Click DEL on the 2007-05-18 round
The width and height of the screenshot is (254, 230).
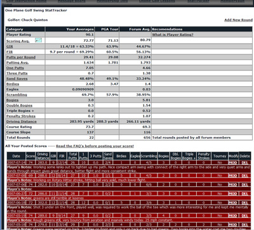244,224
